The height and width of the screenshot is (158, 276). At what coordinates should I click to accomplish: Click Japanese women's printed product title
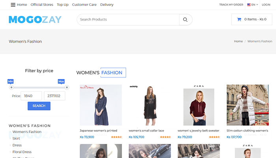pos(99,131)
